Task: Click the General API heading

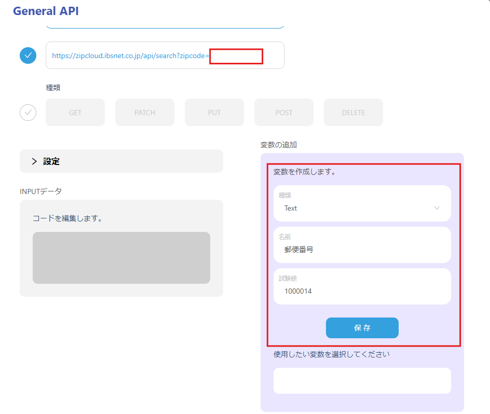Action: (x=46, y=11)
